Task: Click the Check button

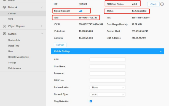Action: coord(153,4)
